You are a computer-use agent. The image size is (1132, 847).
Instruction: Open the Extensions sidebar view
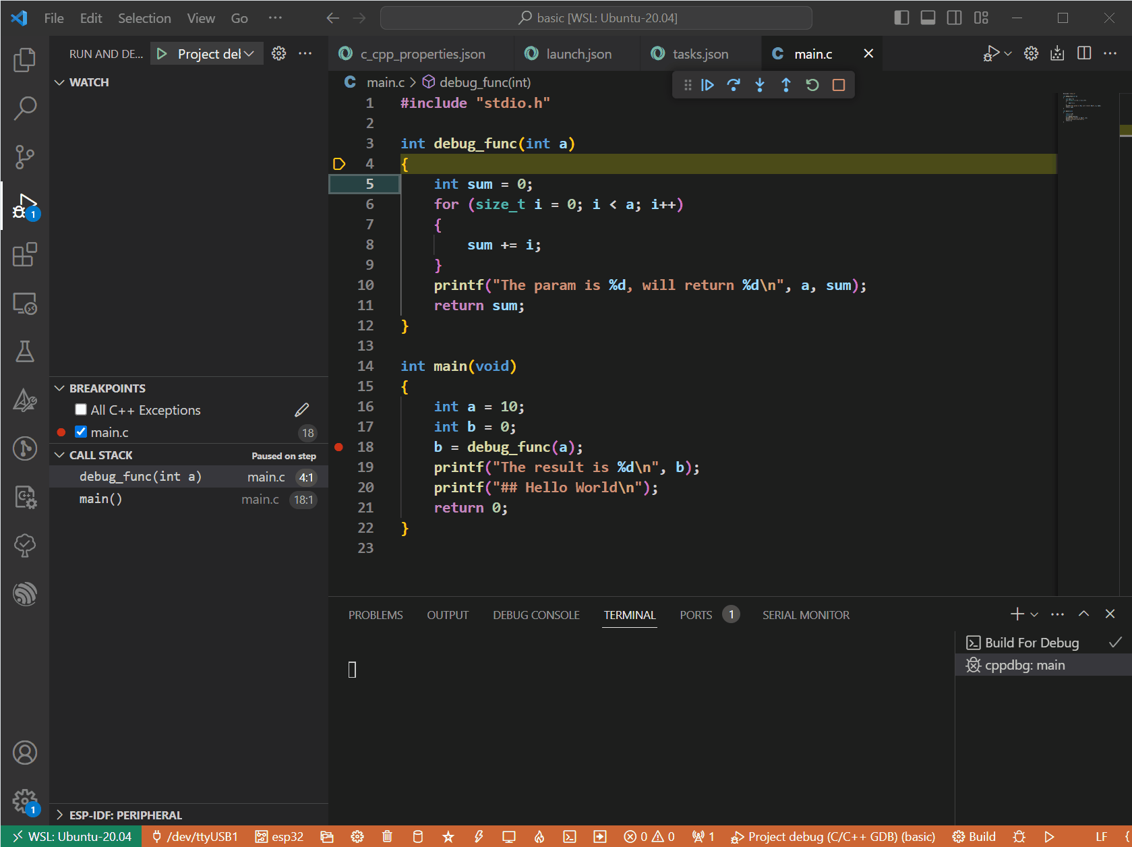(25, 255)
